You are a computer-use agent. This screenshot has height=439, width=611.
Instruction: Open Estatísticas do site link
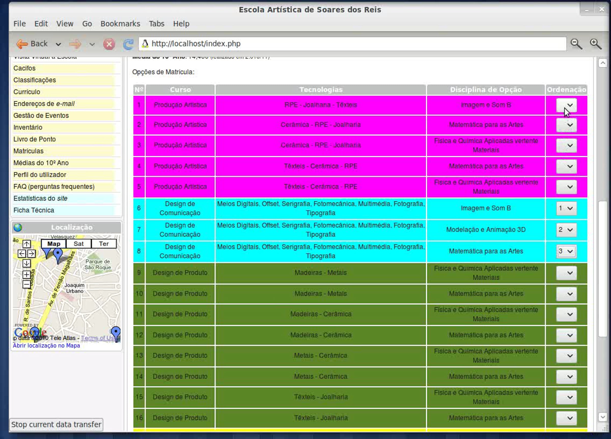click(x=40, y=199)
